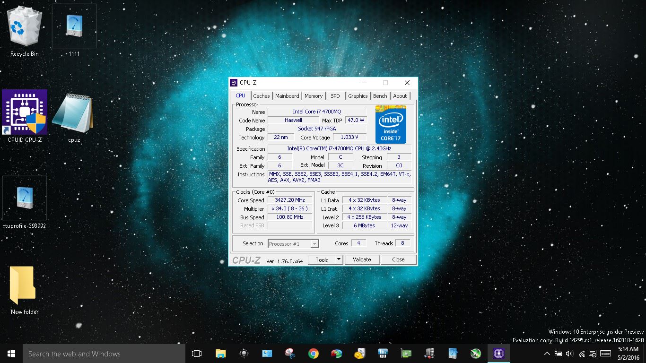Open the Windows Start menu
The width and height of the screenshot is (646, 363).
[x=11, y=354]
